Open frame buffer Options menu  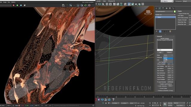(x=13, y=2)
